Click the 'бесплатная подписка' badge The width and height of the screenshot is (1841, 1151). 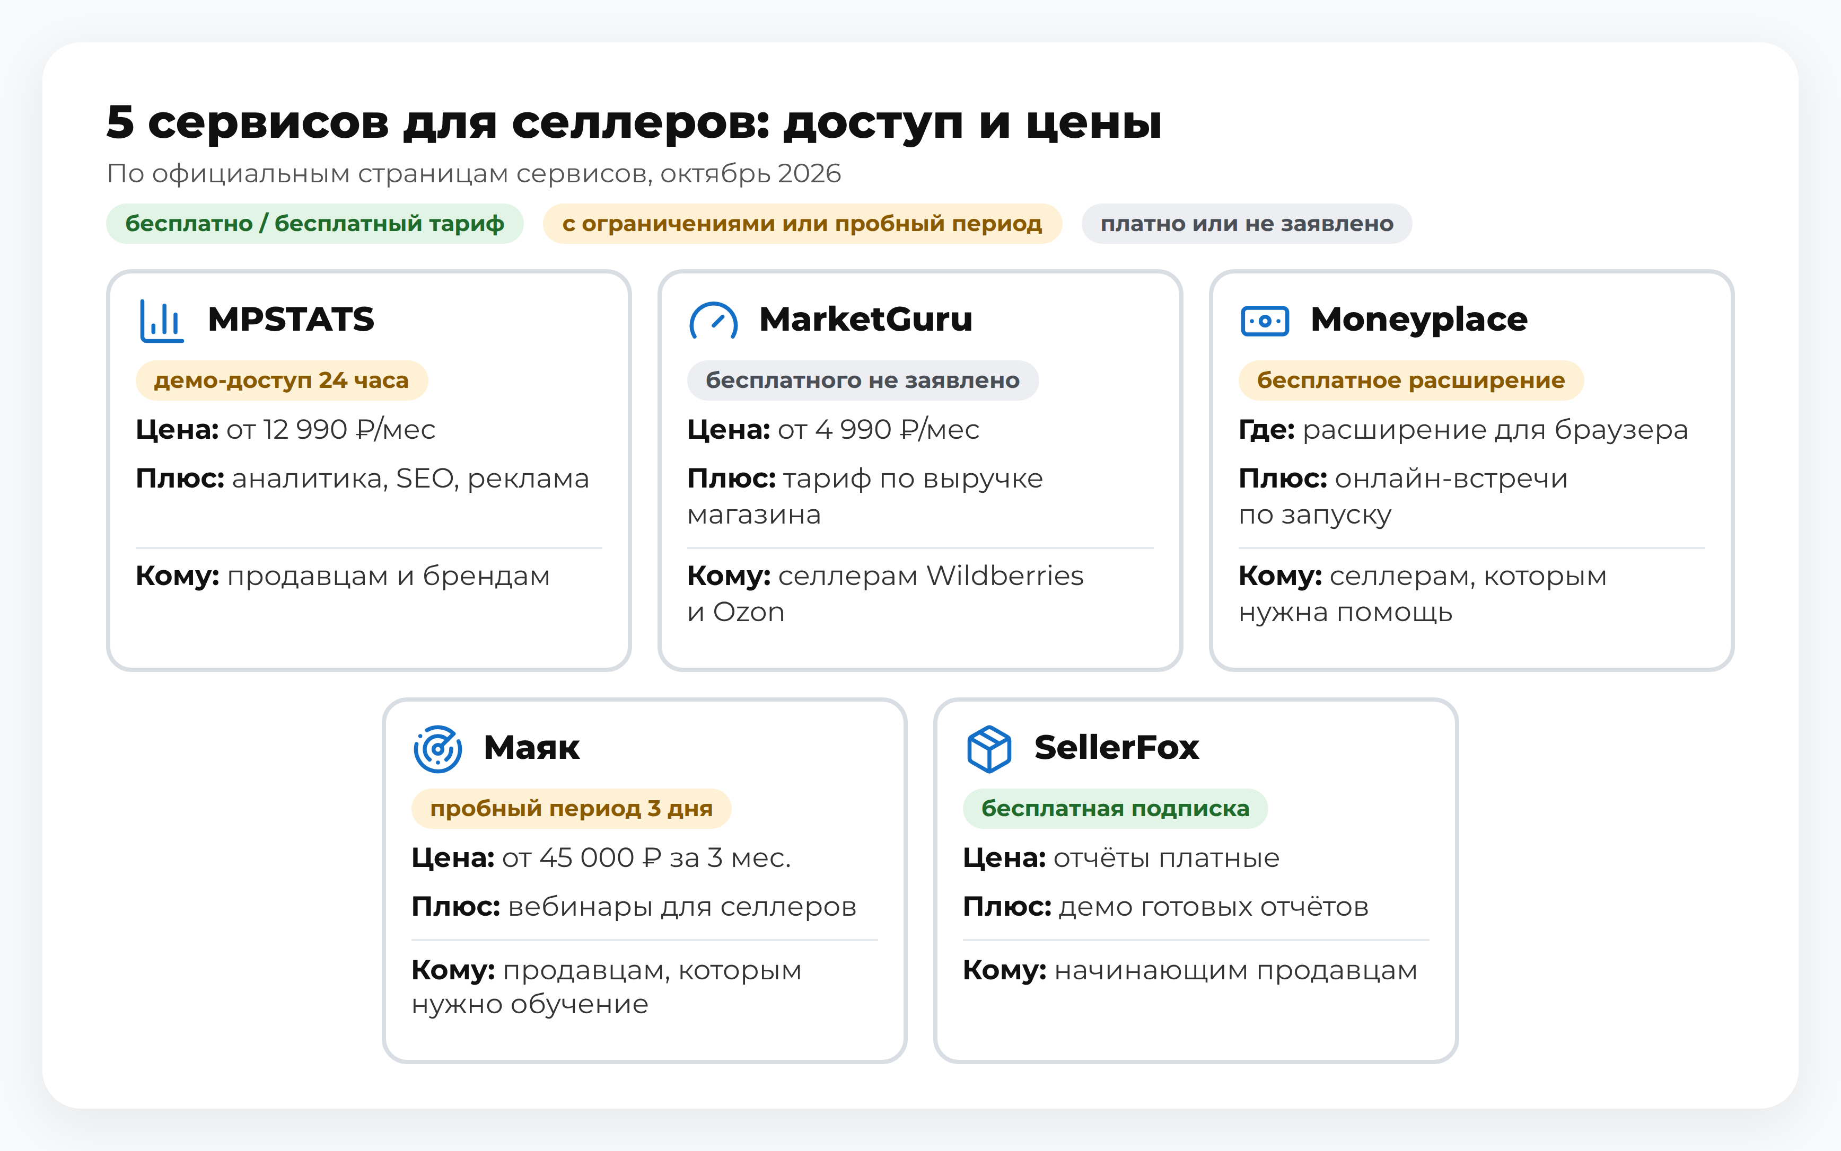pos(1116,809)
